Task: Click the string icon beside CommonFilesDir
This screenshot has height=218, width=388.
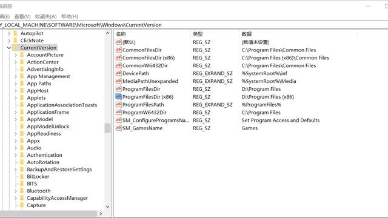Action: 119,50
